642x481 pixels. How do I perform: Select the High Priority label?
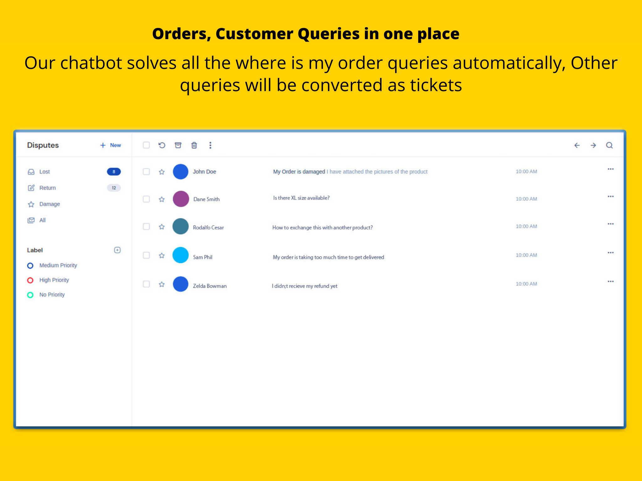54,280
